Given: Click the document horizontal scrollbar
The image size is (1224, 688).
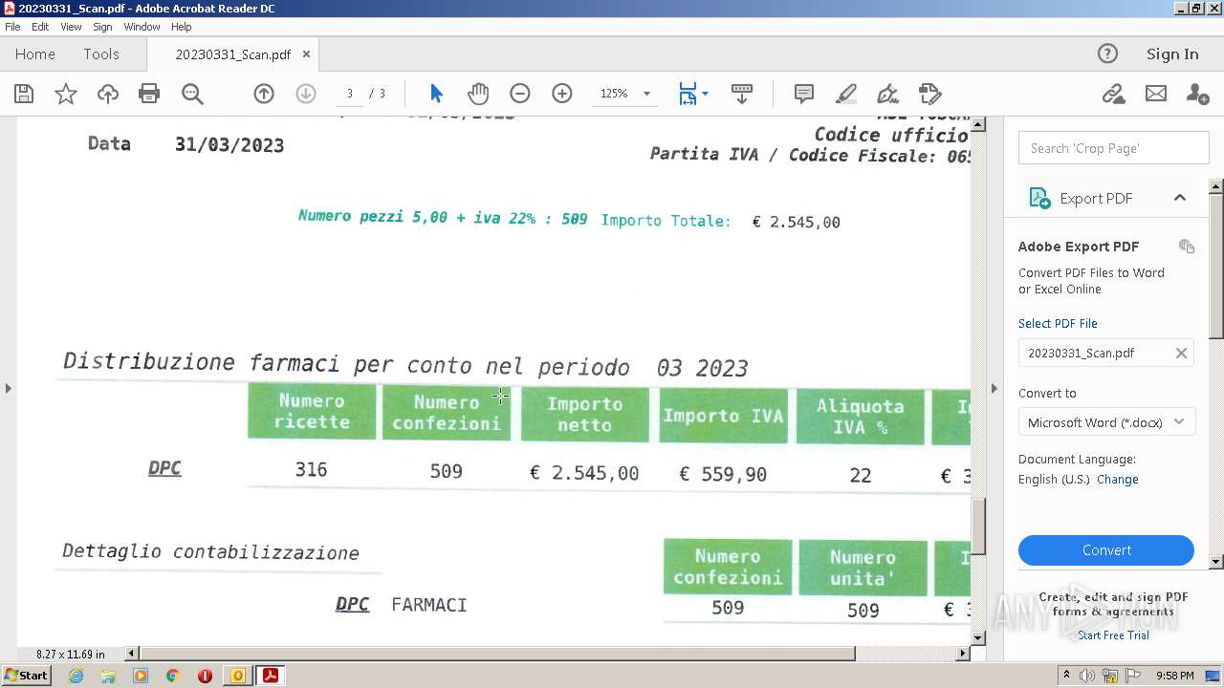Looking at the screenshot, I should click(497, 654).
